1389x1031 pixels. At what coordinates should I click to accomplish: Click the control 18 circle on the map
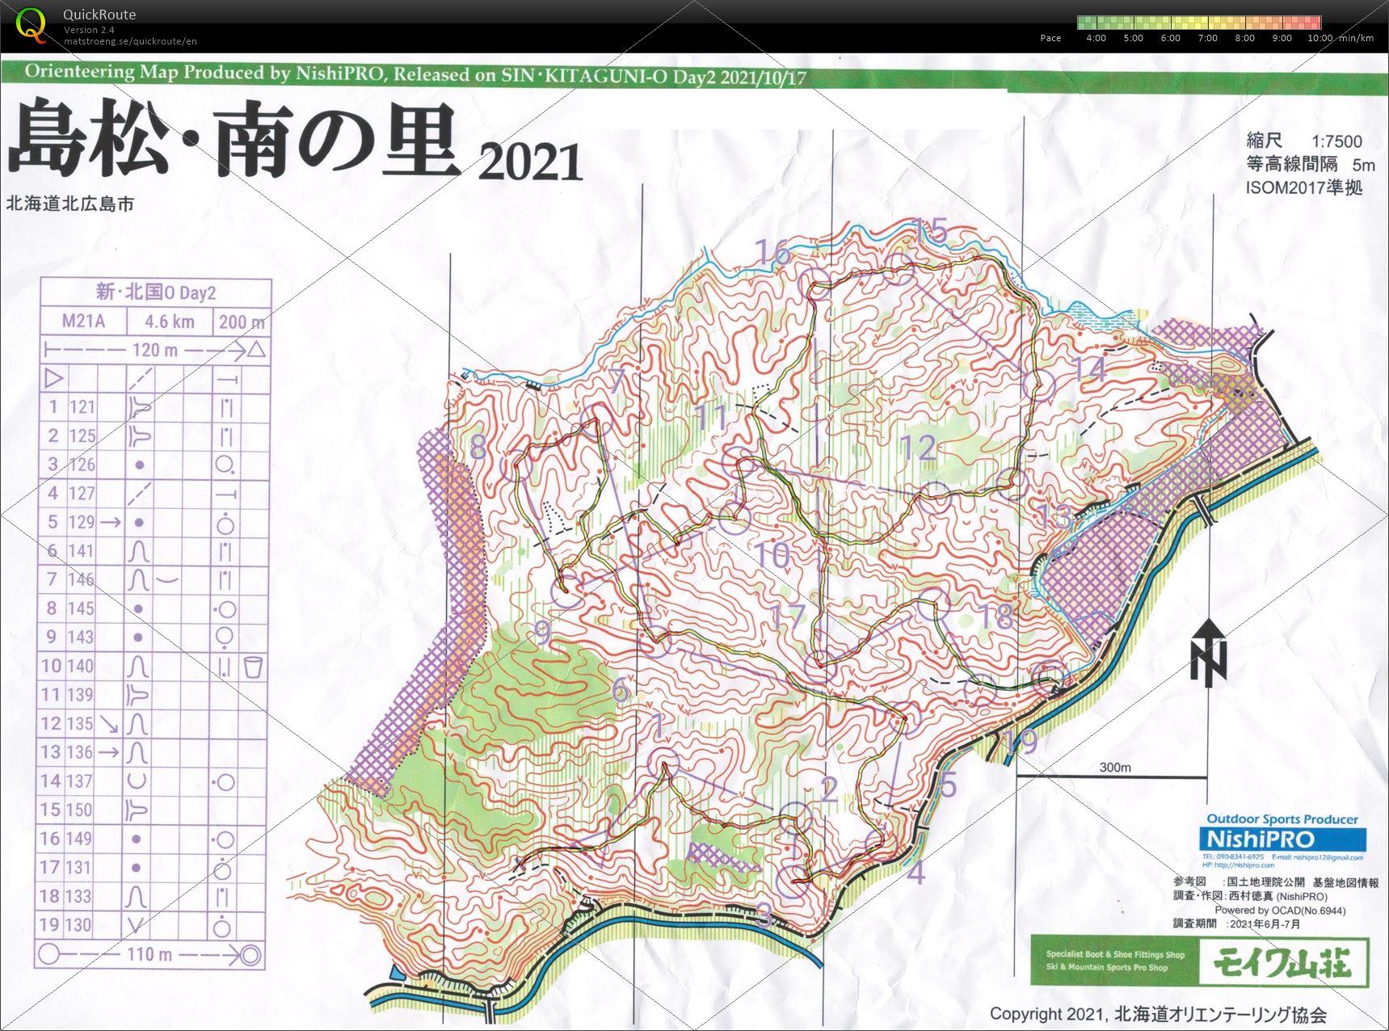[933, 604]
